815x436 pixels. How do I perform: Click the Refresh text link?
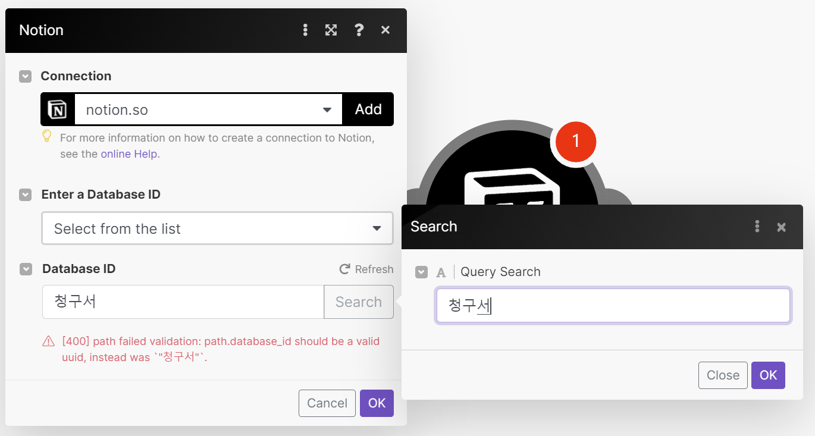click(374, 269)
